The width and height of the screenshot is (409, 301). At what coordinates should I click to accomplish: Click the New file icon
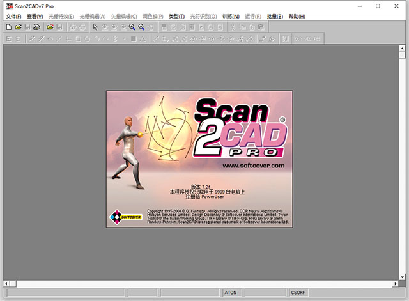8,27
